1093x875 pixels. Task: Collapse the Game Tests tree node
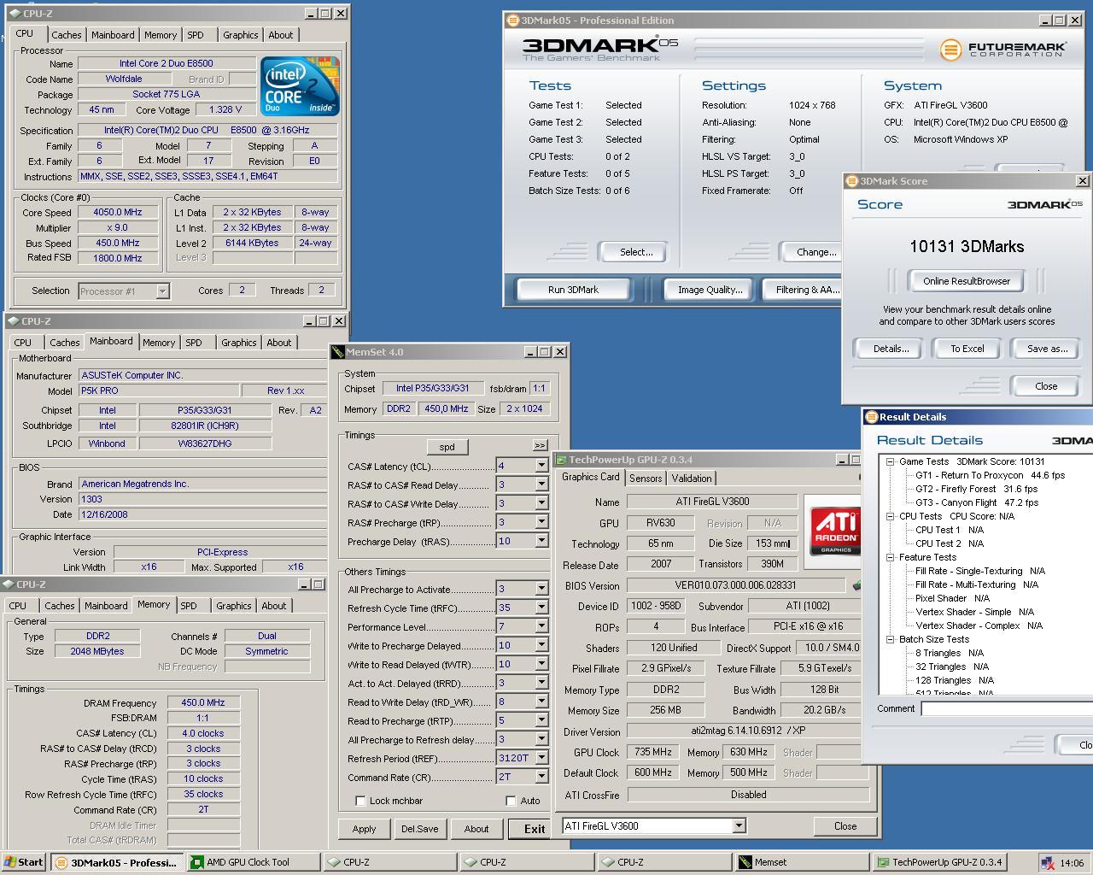point(890,461)
